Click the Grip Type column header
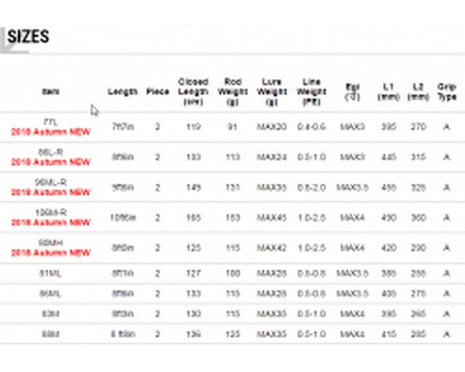Viewport: 465px width, 372px height. point(446,92)
